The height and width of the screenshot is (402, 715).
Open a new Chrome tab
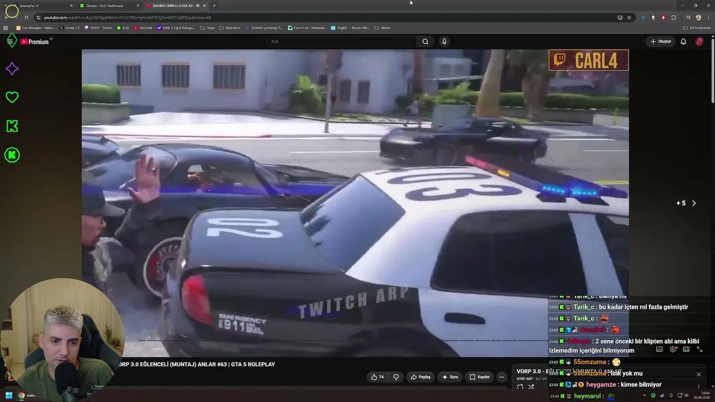coord(214,6)
